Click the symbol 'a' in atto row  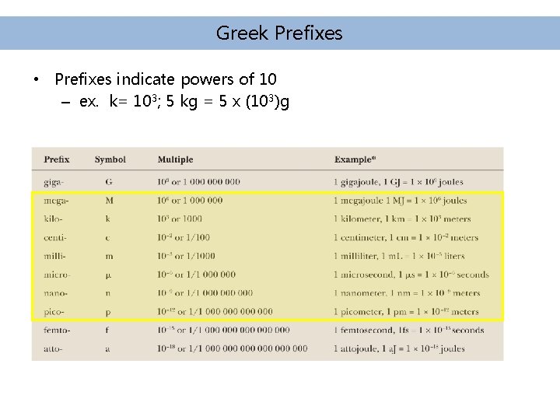point(107,349)
